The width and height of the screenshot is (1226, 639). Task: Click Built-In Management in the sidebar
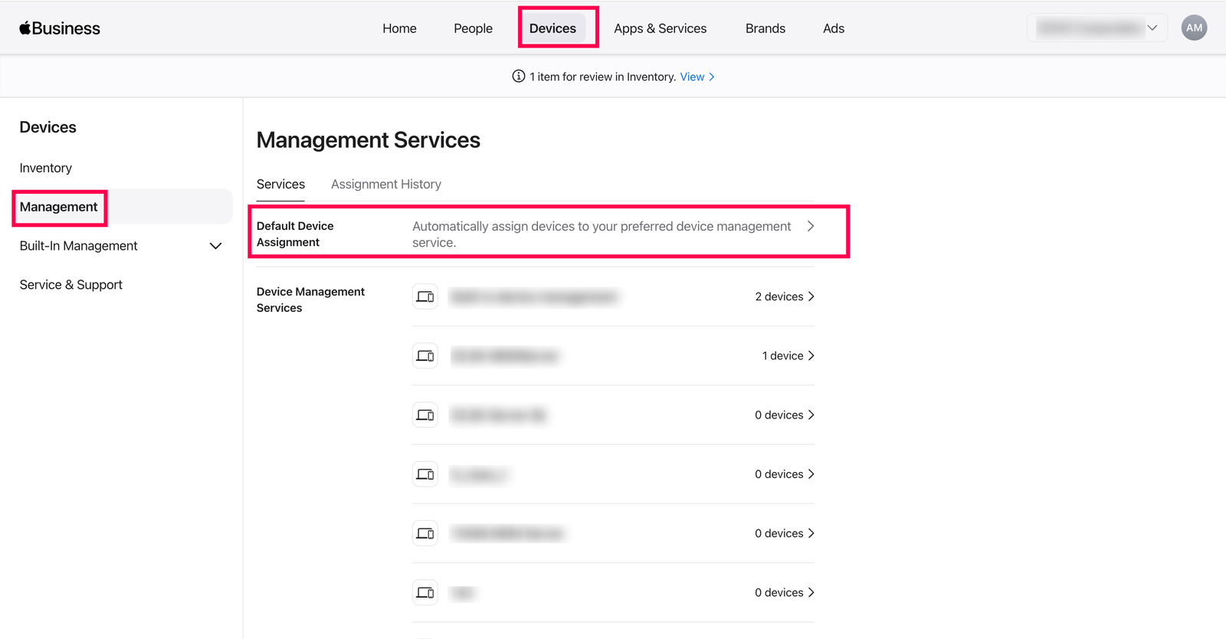tap(79, 246)
